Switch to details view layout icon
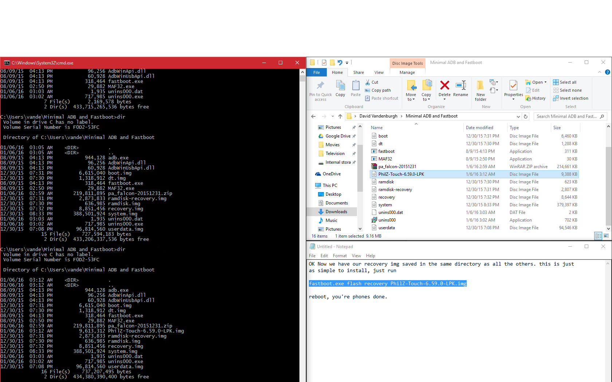 [x=598, y=236]
